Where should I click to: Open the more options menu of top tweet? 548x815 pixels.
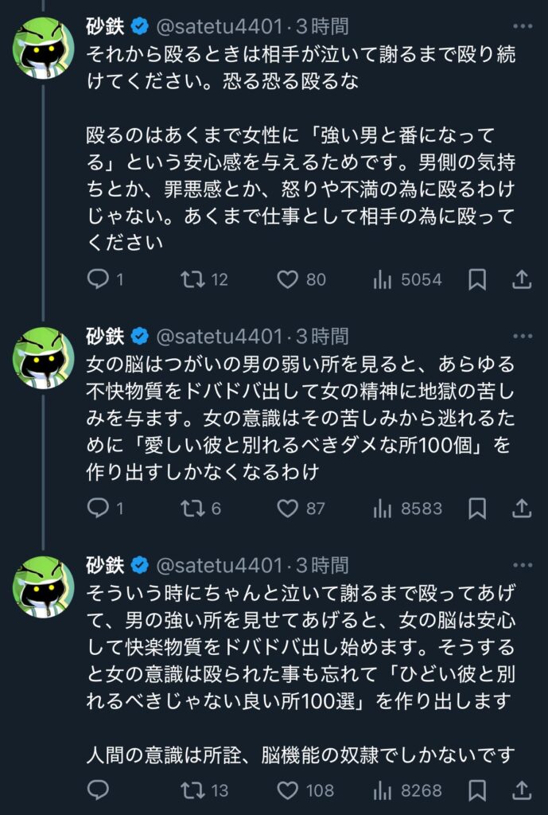coord(523,26)
